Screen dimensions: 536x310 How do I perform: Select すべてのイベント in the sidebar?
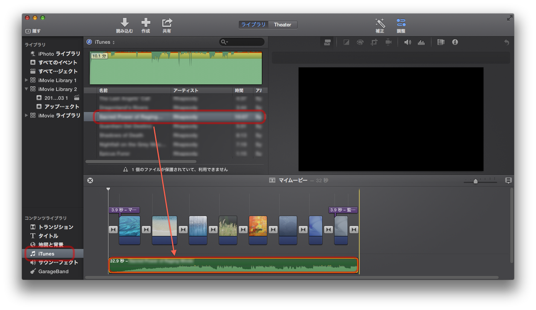53,63
